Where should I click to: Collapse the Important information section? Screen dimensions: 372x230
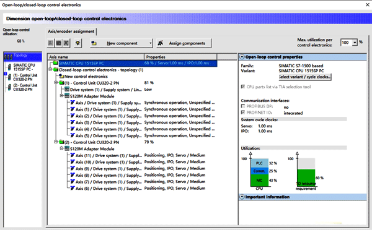tap(242, 197)
